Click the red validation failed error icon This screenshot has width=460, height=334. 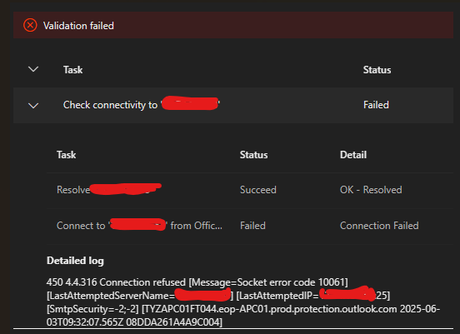[30, 25]
